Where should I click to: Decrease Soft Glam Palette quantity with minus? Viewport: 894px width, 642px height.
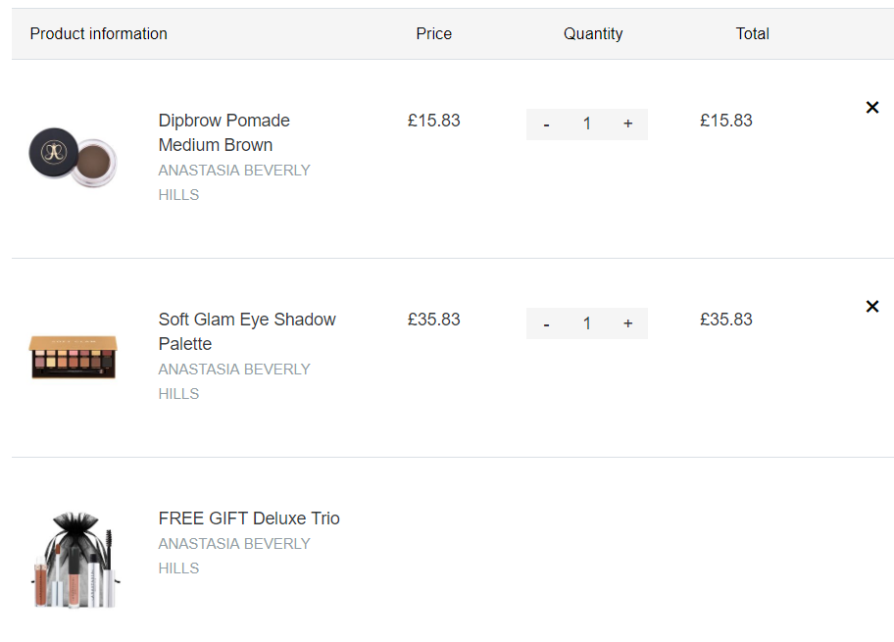coord(546,323)
